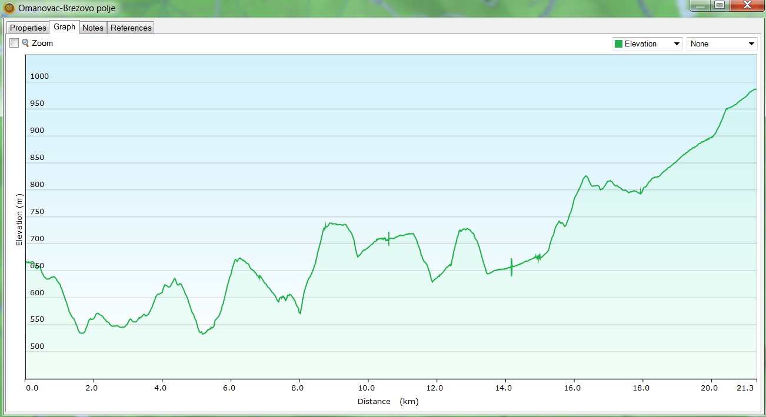Select the Graph tab
Image resolution: width=766 pixels, height=417 pixels.
(x=64, y=27)
